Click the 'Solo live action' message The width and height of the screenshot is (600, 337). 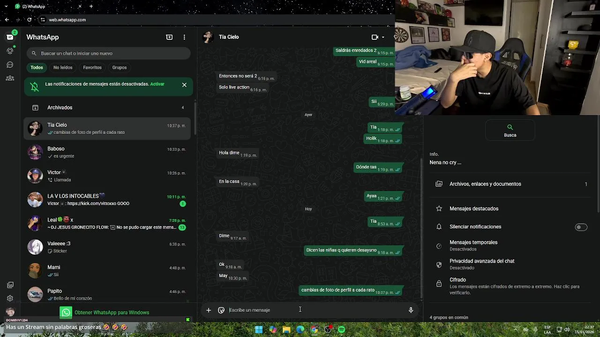click(242, 88)
